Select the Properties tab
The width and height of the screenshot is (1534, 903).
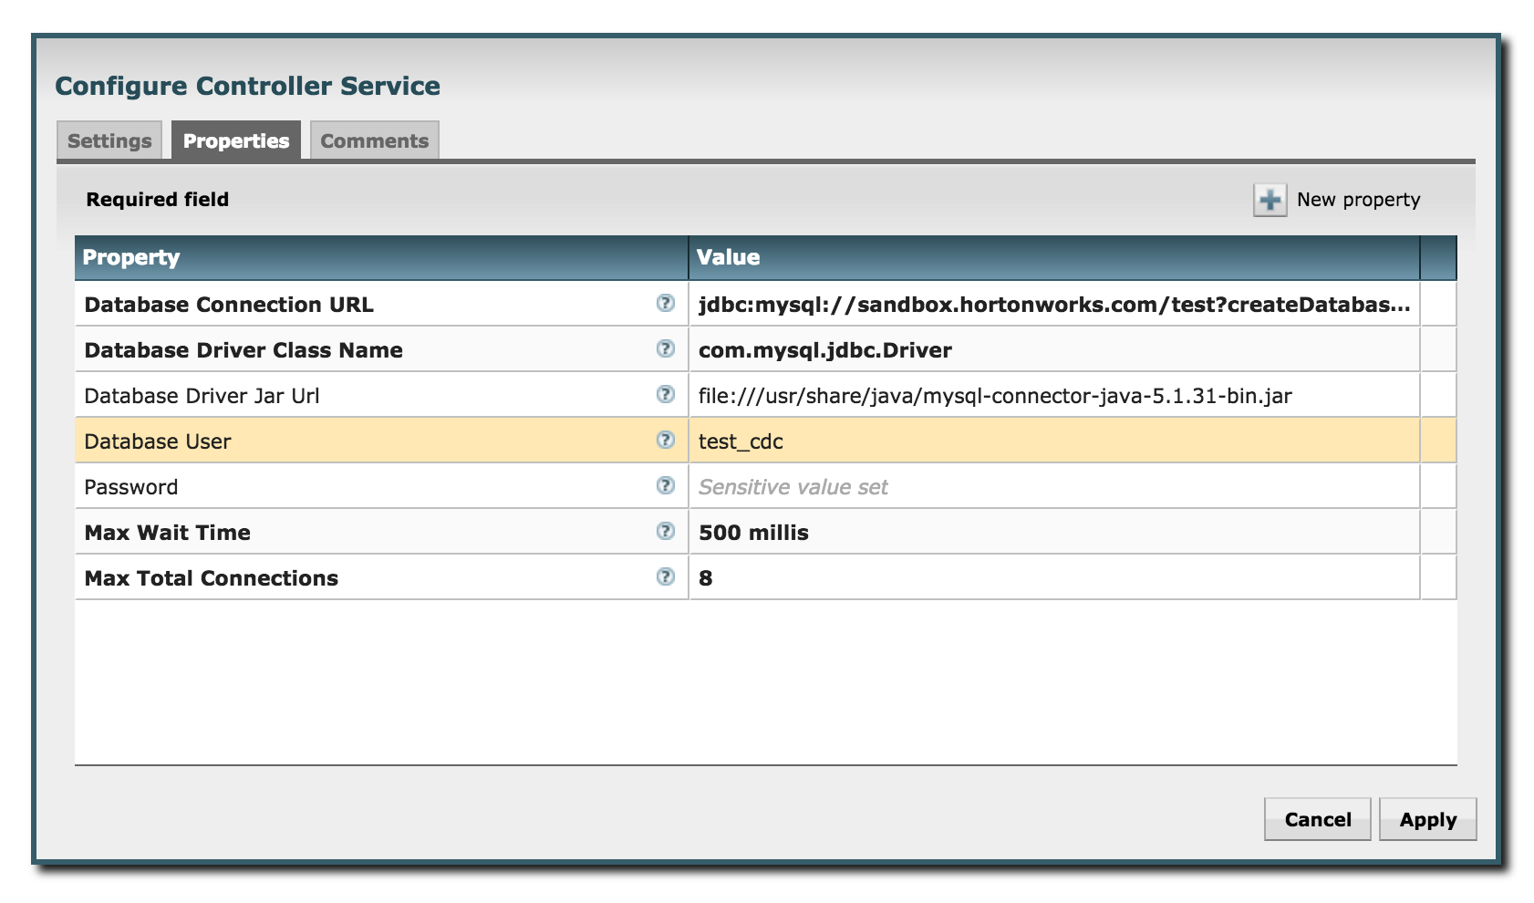point(235,140)
